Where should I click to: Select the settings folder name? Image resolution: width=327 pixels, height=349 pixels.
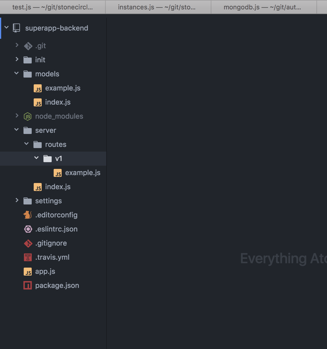coord(48,201)
